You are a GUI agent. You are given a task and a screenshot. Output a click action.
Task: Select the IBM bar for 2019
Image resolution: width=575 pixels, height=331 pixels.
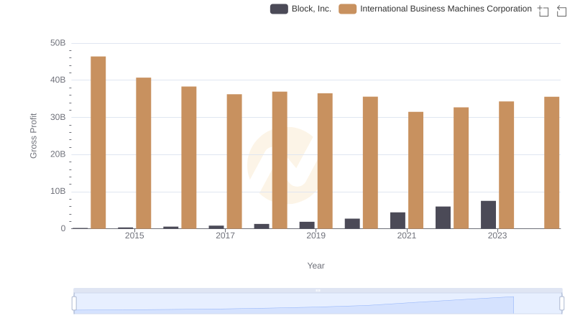click(325, 161)
